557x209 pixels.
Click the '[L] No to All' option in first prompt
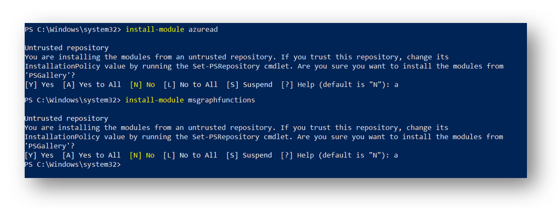(x=190, y=85)
